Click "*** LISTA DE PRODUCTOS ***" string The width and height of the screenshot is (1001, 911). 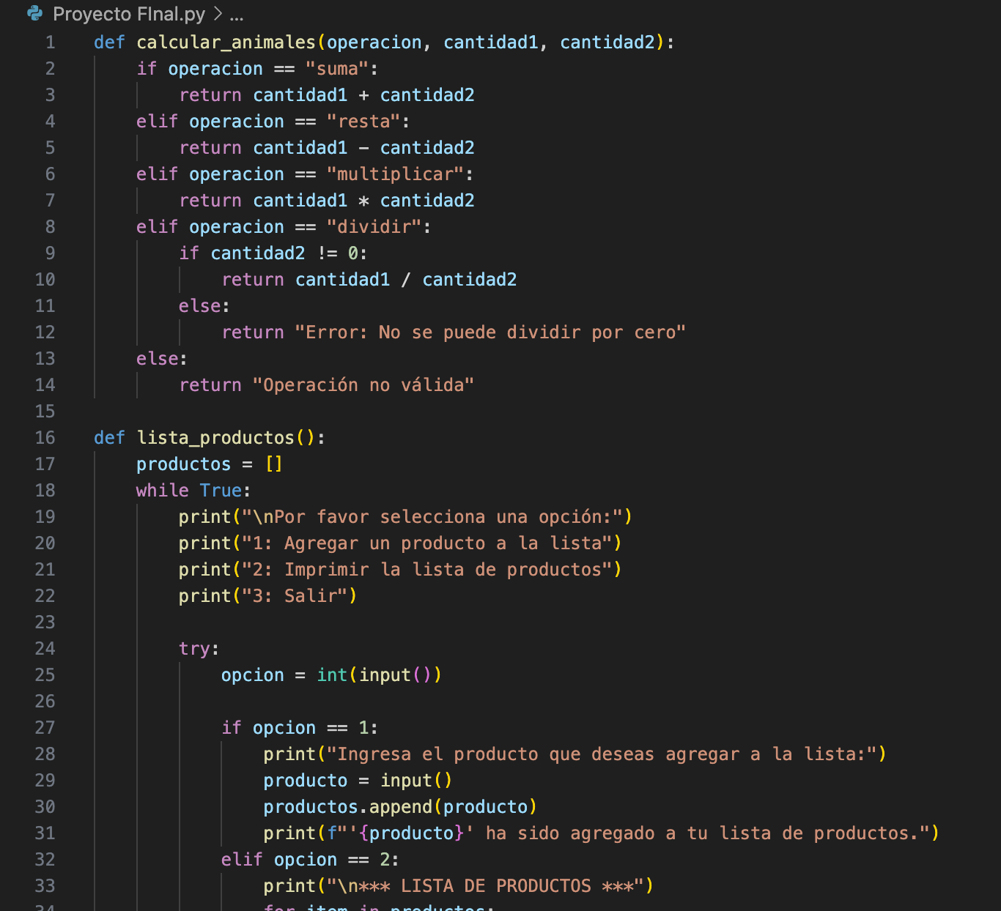coord(485,886)
